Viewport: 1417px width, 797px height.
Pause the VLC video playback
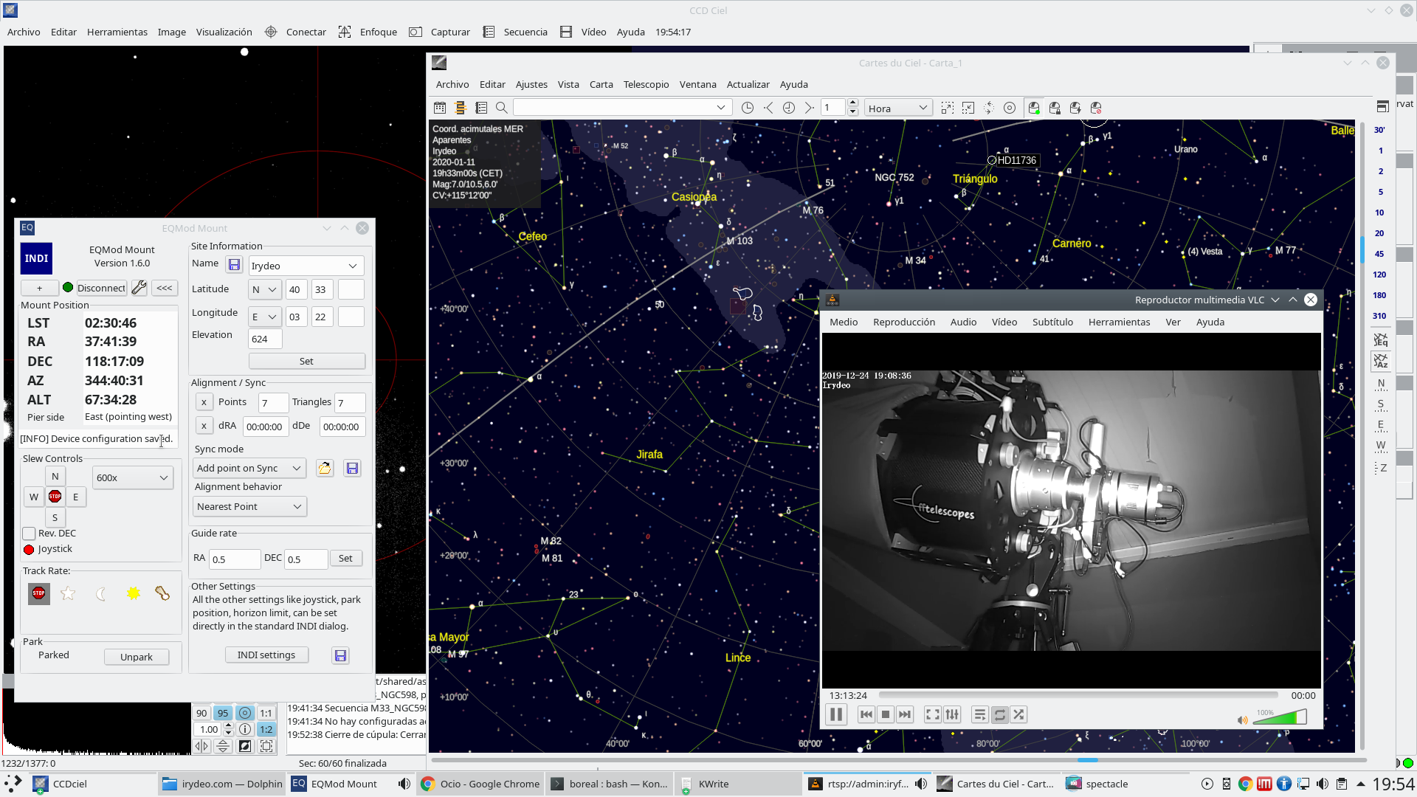836,714
